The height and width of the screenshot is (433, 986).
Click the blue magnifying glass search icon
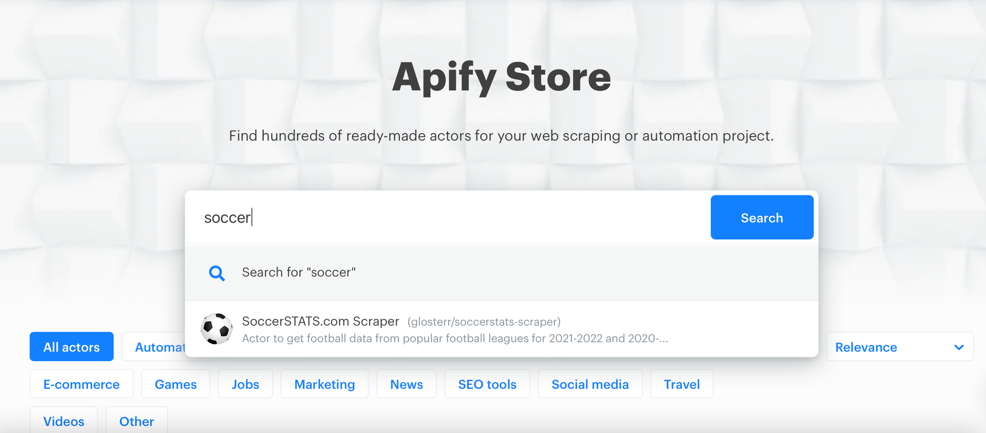click(217, 273)
